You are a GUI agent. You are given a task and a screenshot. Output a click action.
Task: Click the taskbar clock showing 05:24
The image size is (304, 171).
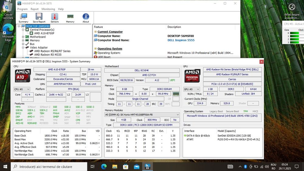(x=285, y=166)
